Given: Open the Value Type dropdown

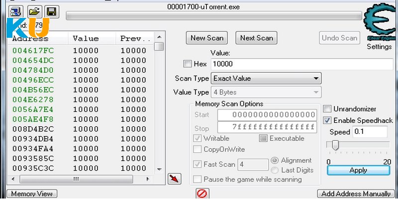Looking at the screenshot, I should tap(266, 92).
